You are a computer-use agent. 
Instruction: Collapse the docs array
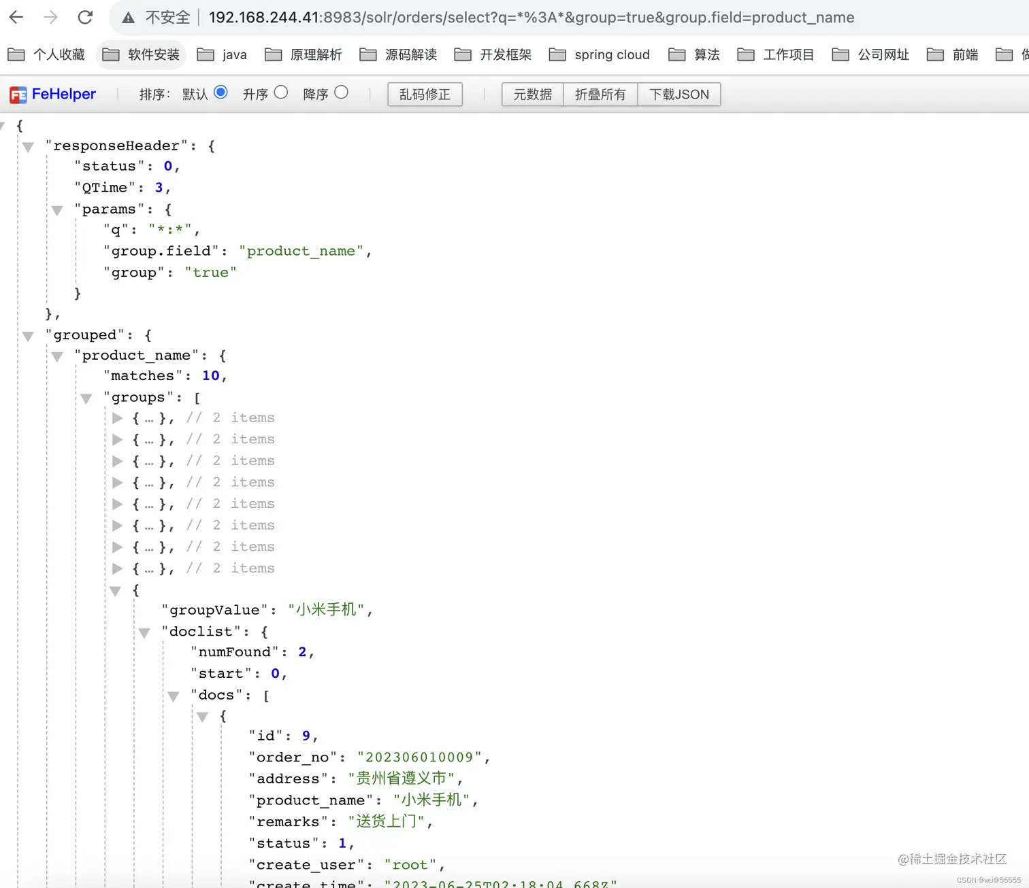point(174,696)
